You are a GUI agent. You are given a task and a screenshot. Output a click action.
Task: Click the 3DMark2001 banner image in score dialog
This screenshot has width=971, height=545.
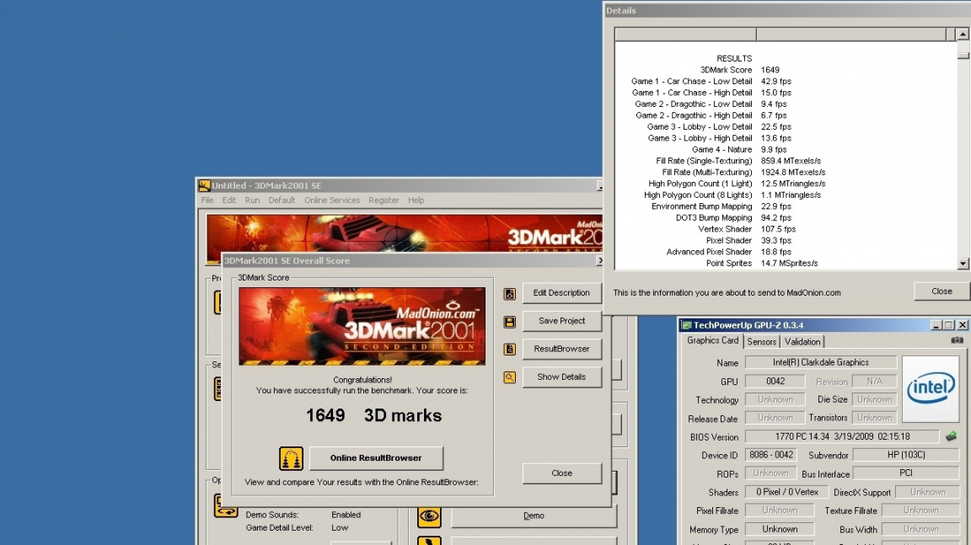pyautogui.click(x=362, y=326)
